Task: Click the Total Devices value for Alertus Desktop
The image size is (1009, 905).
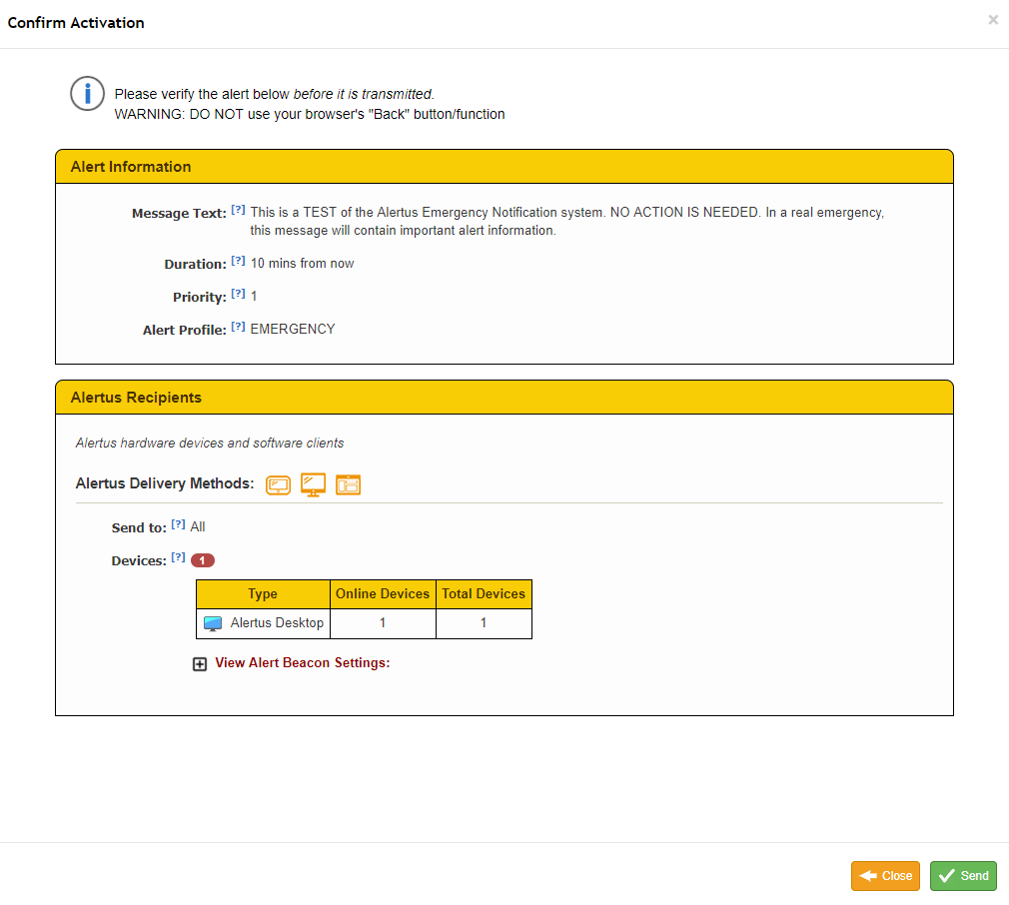Action: pos(484,623)
